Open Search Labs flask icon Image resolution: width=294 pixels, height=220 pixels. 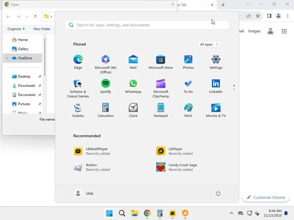coord(270,31)
